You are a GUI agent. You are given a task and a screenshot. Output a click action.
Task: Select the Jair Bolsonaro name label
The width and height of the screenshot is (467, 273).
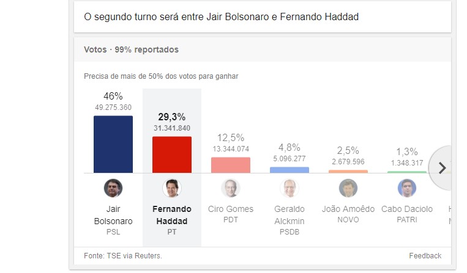[113, 215]
